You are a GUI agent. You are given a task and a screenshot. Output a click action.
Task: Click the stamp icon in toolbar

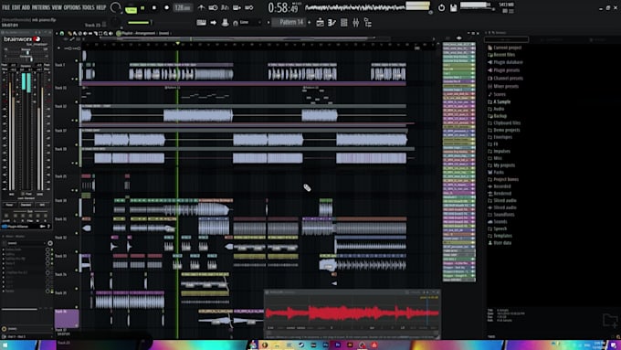point(225,23)
